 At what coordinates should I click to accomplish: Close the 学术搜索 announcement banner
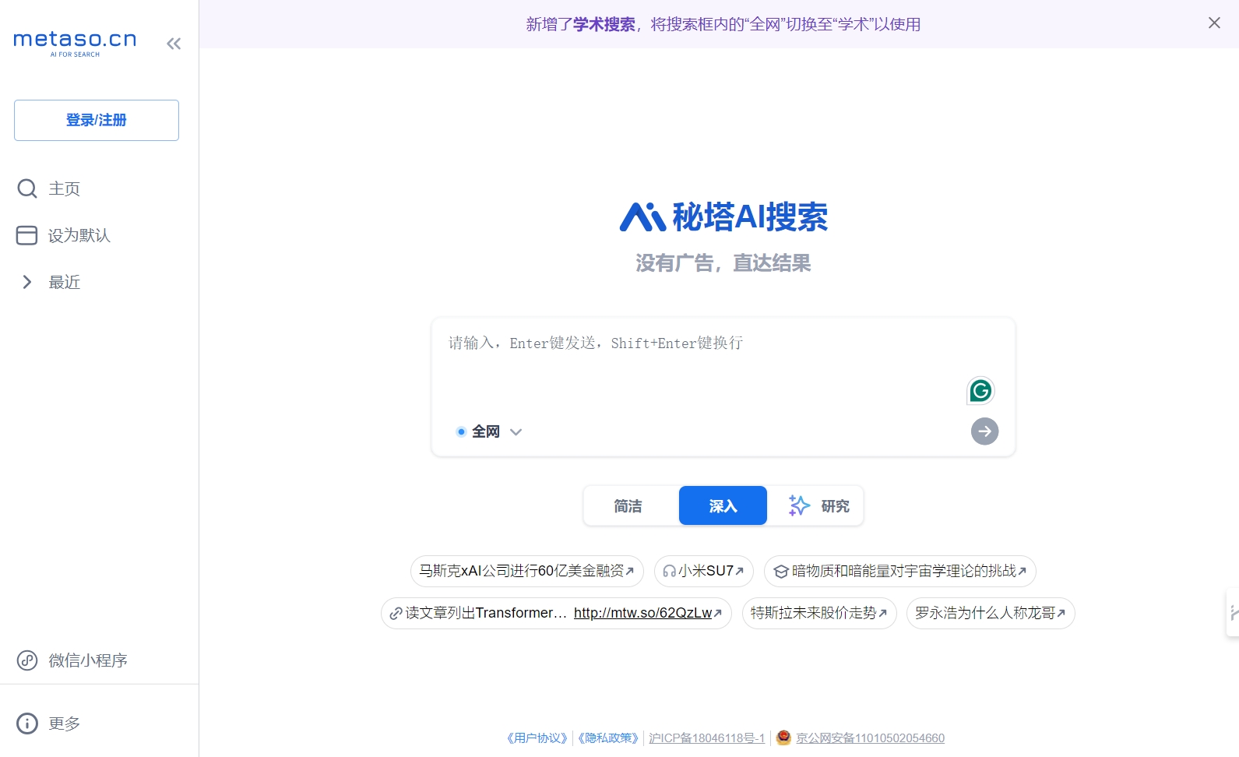pyautogui.click(x=1214, y=23)
